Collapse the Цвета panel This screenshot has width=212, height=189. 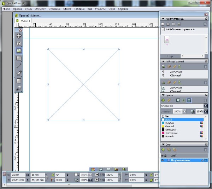(x=163, y=95)
